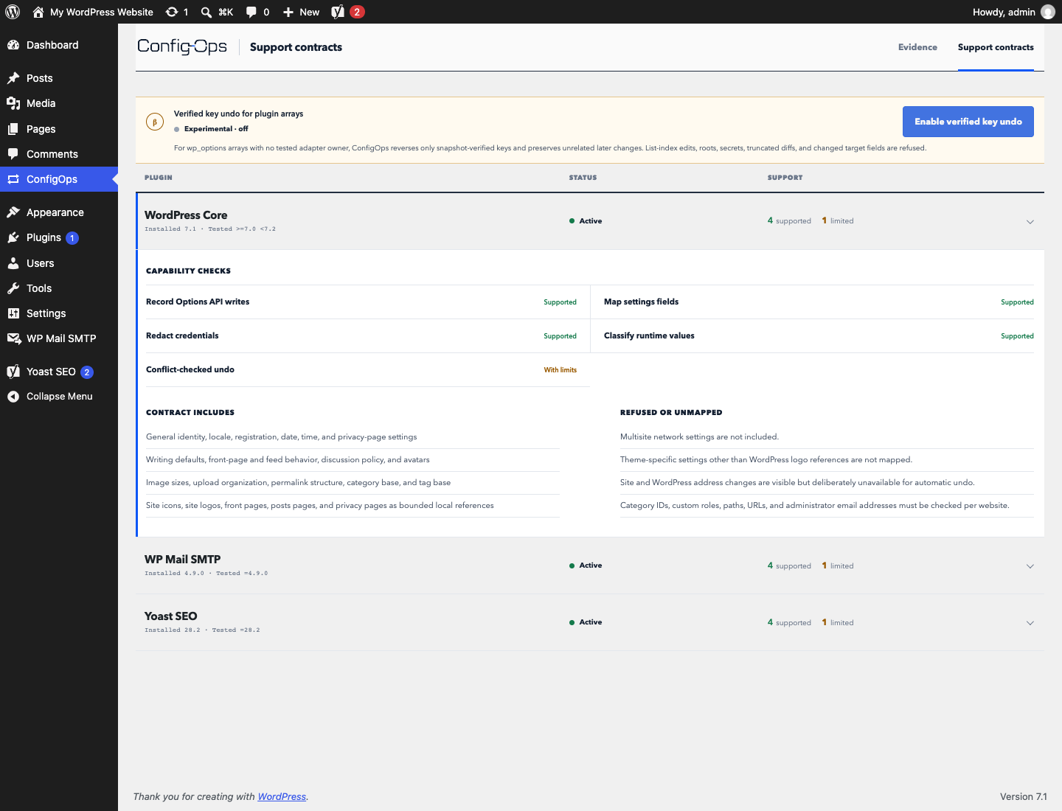Click Active status in Yoast SEO row
Screen dimensions: 1062x811
[x=586, y=622]
